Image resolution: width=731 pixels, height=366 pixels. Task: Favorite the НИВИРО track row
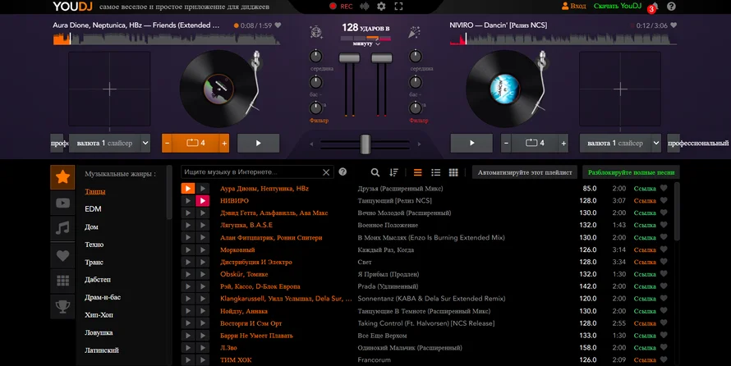(664, 200)
